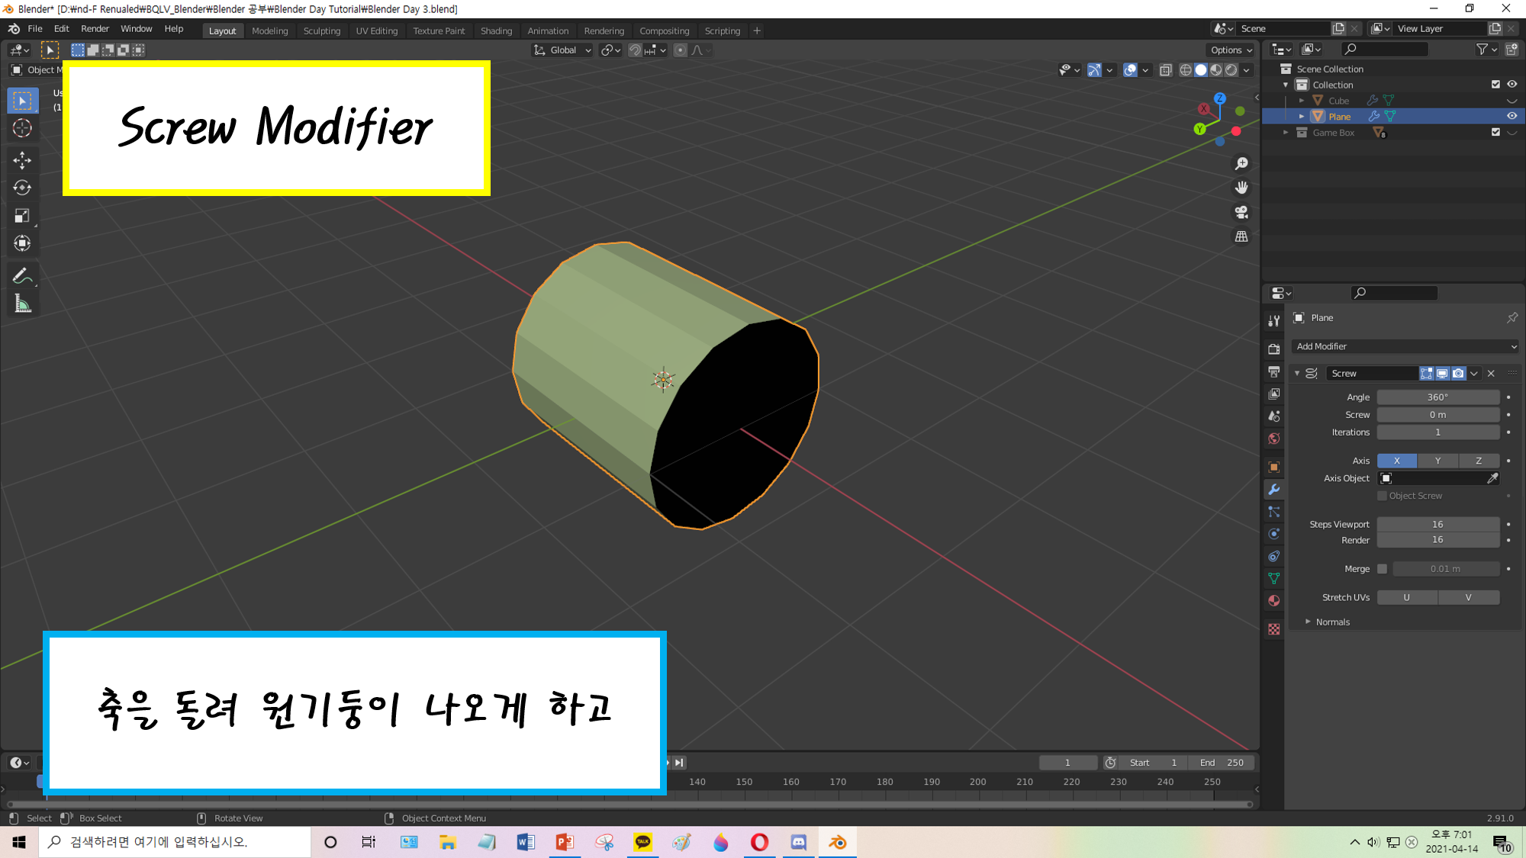Select the Rotate tool
Screen dimensions: 1526x858
point(22,188)
